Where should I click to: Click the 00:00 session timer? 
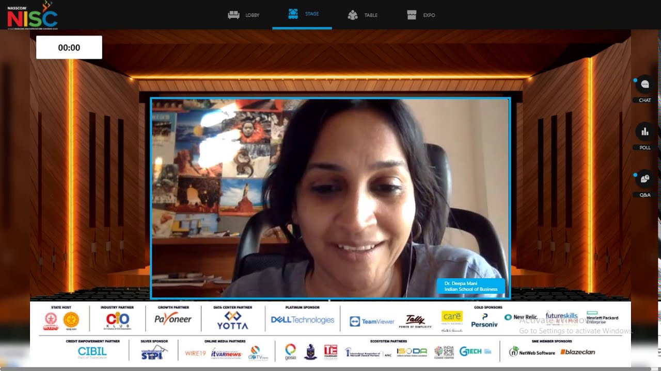click(69, 47)
